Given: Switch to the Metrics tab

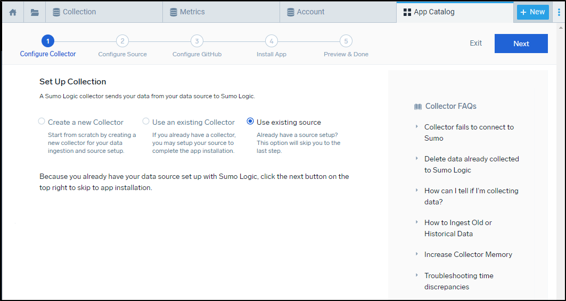Looking at the screenshot, I should (x=222, y=12).
